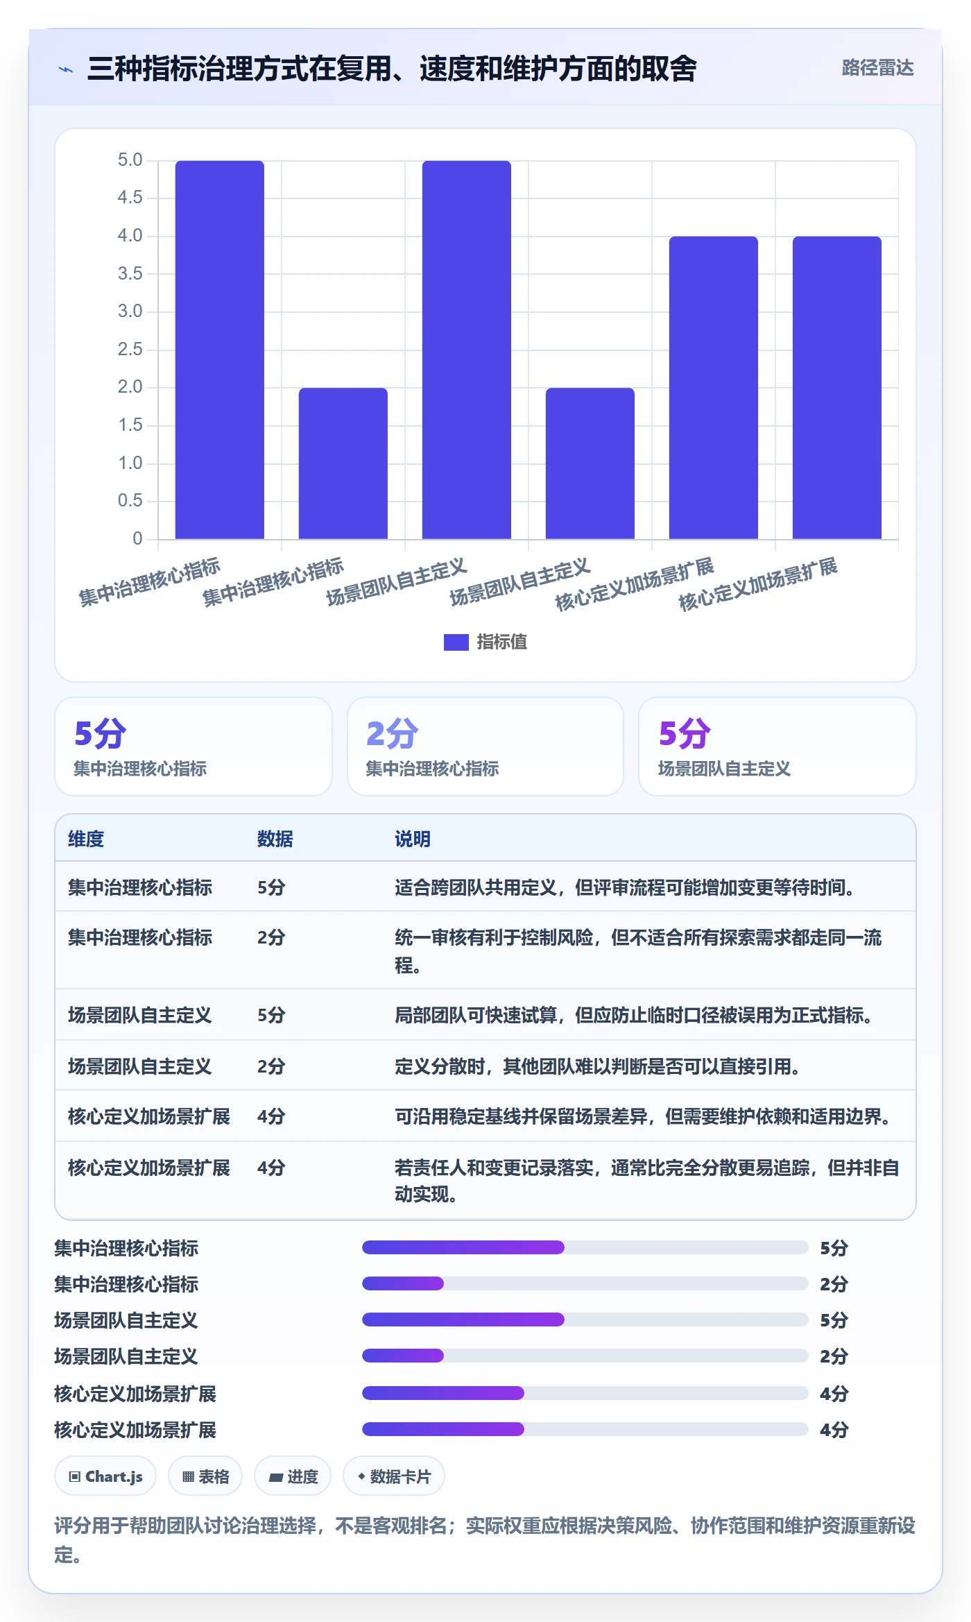Click 5分 in the 适合跨团队共用定义 table row
Viewport: 971px width, 1622px height.
click(271, 887)
